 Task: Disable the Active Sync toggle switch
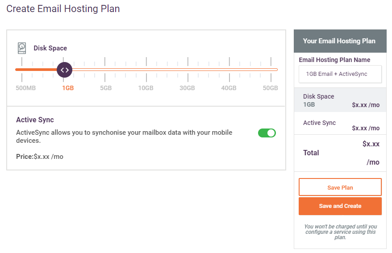click(x=267, y=133)
